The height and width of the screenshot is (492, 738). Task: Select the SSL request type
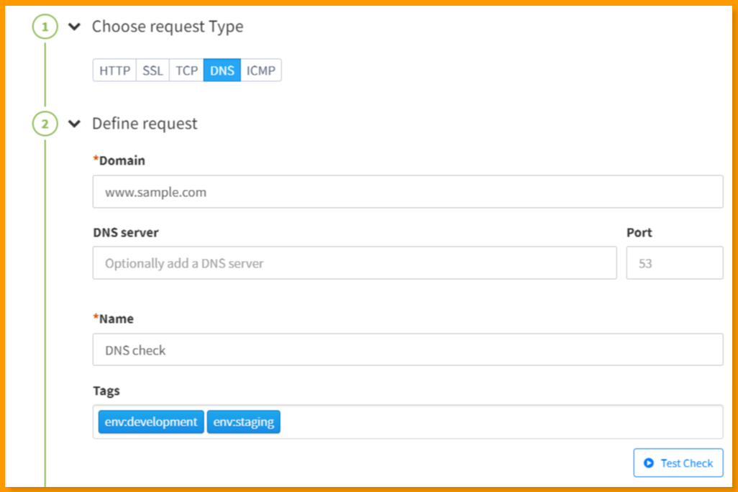[x=152, y=70]
